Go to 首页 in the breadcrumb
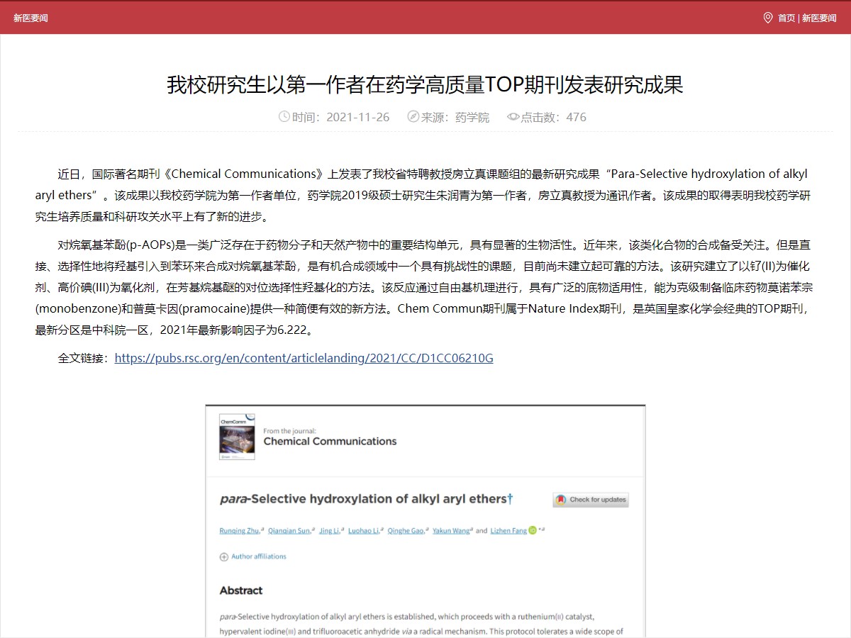This screenshot has height=638, width=851. point(786,18)
